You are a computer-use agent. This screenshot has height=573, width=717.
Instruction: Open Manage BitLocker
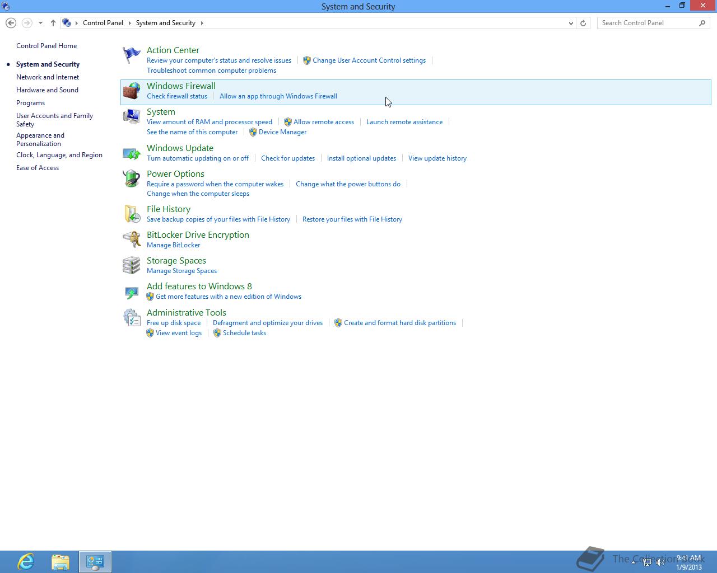tap(174, 245)
